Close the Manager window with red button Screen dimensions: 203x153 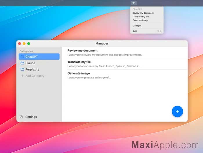[19, 44]
